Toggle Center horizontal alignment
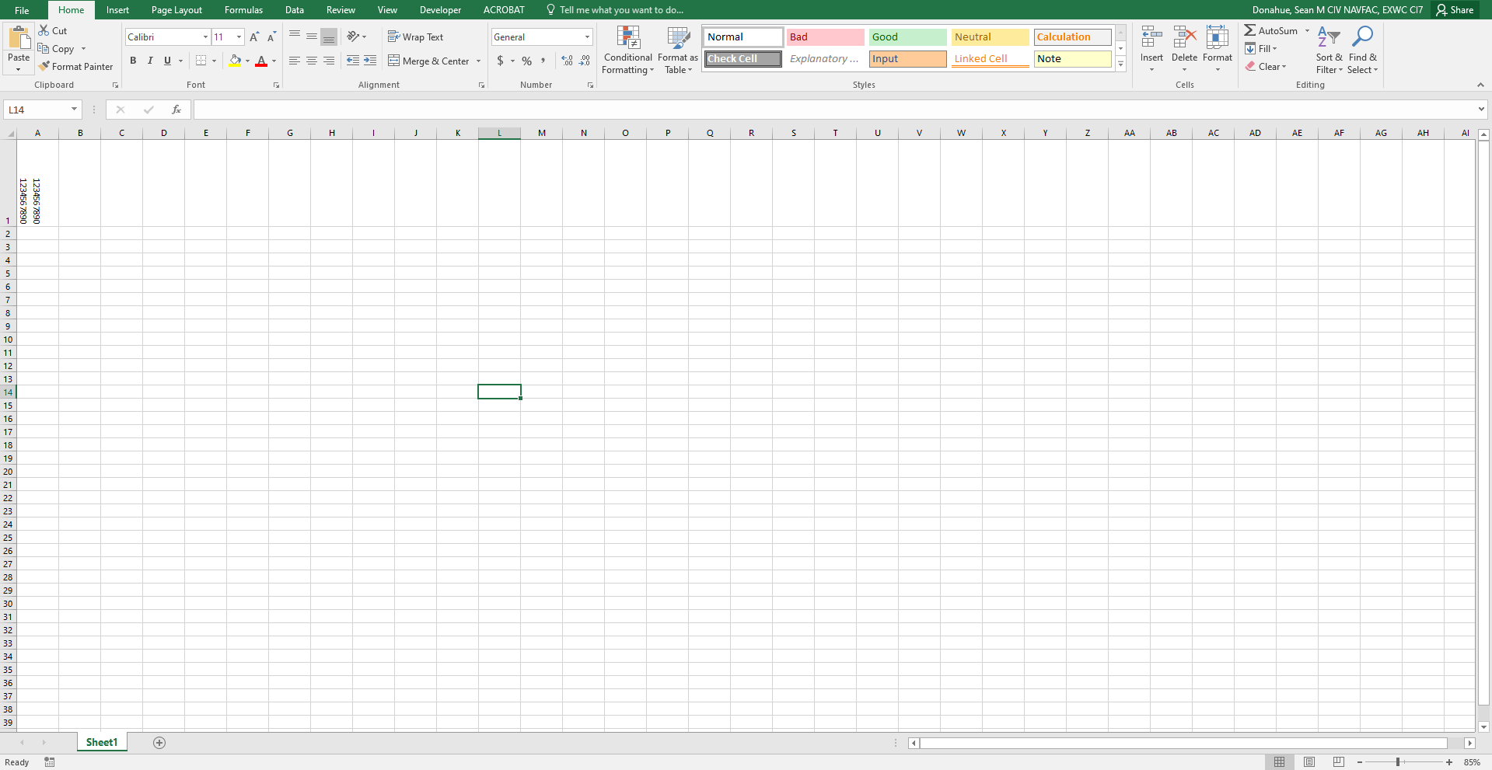The width and height of the screenshot is (1492, 770). coord(312,61)
